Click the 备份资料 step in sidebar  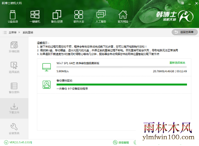pos(14,88)
